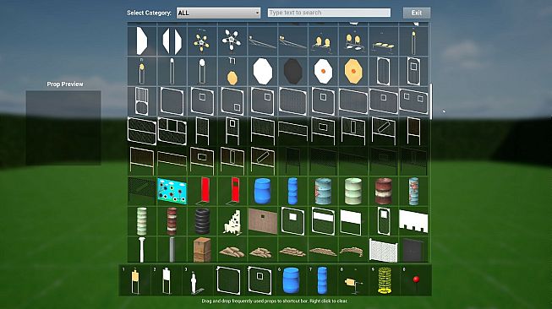Choose the stacked cardboard boxes prop
Image resolution: width=552 pixels, height=309 pixels.
pos(202,250)
